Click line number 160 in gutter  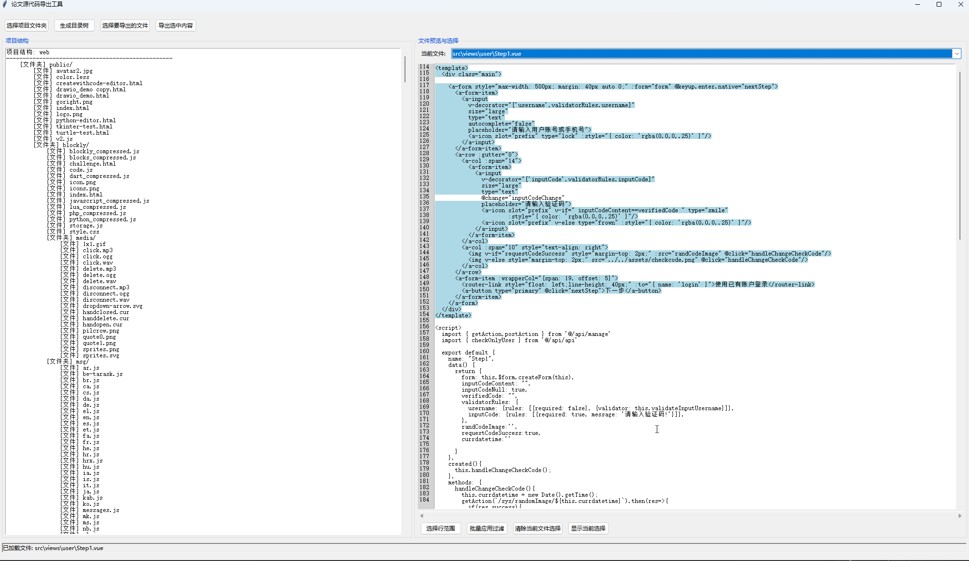425,351
